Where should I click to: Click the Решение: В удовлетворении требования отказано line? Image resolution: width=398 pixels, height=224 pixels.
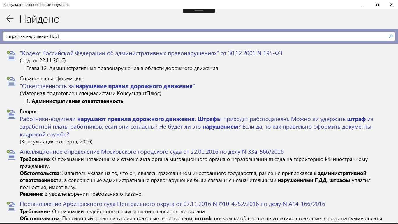tap(81, 194)
